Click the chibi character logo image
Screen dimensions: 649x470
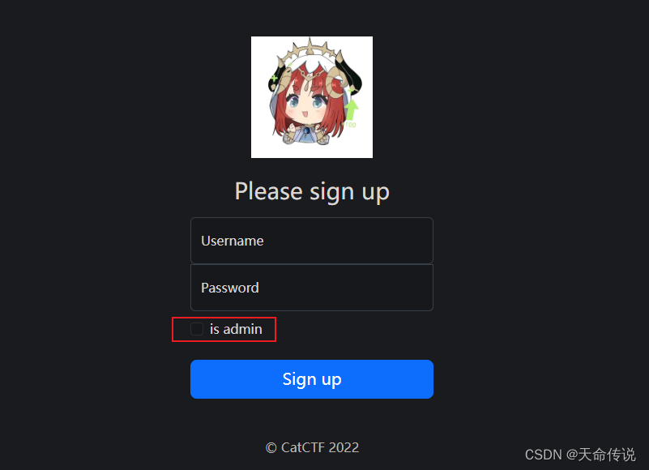click(x=312, y=97)
